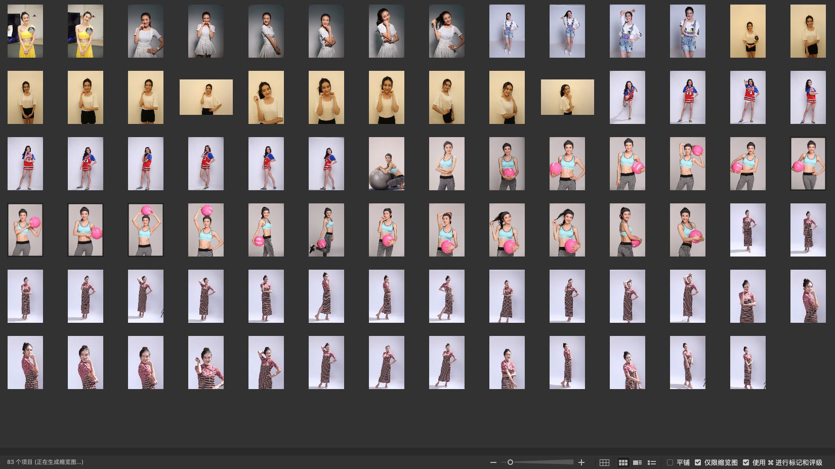The width and height of the screenshot is (835, 469).
Task: Select the photo holding pink ball overhead with both hands
Action: (146, 230)
